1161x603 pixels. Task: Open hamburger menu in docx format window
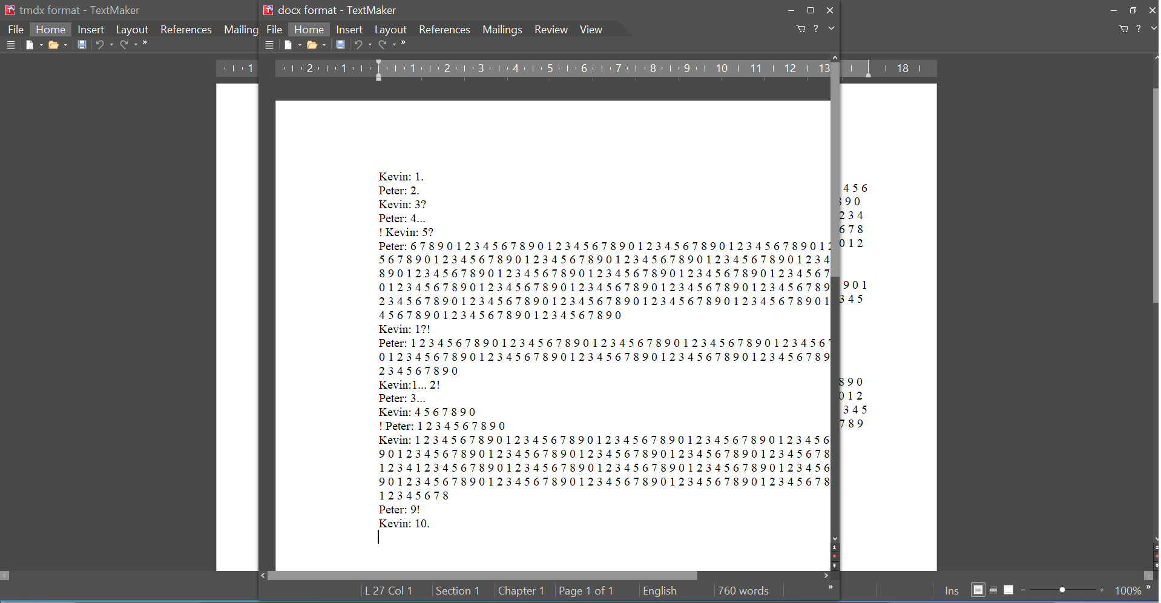[269, 45]
